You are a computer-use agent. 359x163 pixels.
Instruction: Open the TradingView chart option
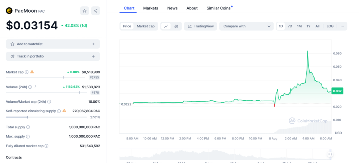click(x=201, y=26)
